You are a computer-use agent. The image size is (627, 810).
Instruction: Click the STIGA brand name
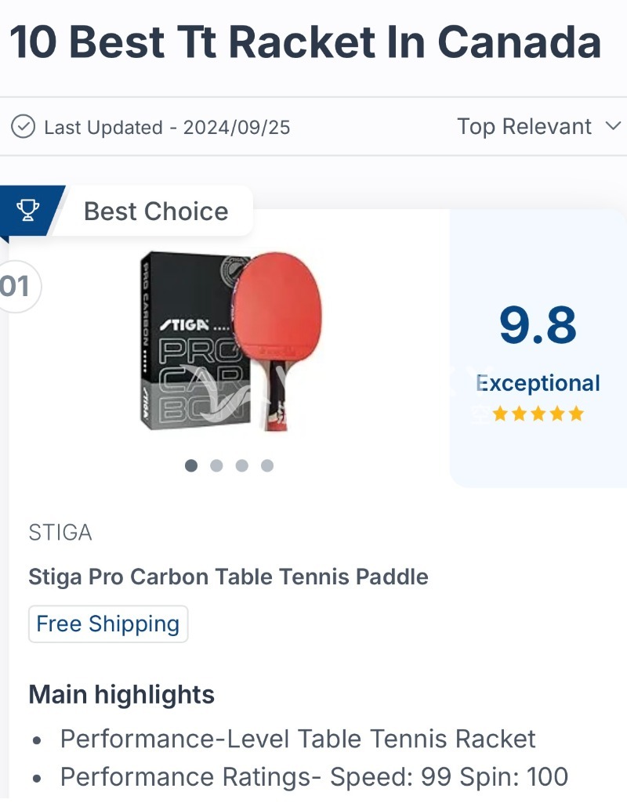point(60,533)
